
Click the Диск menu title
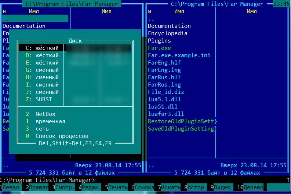pos(75,41)
